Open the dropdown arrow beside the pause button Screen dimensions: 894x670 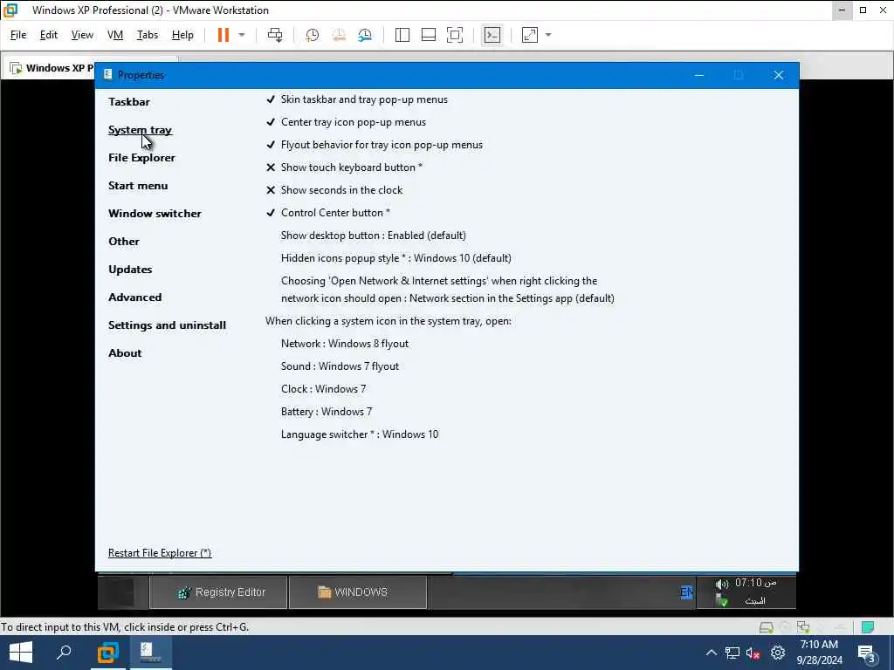[x=242, y=35]
